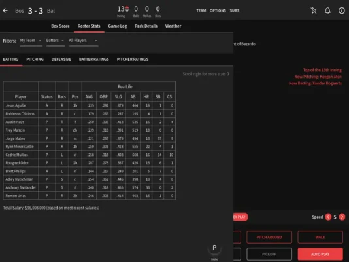Viewport: 349px width, 262px height.
Task: Go back using the left arrow icon
Action: [x=5, y=10]
